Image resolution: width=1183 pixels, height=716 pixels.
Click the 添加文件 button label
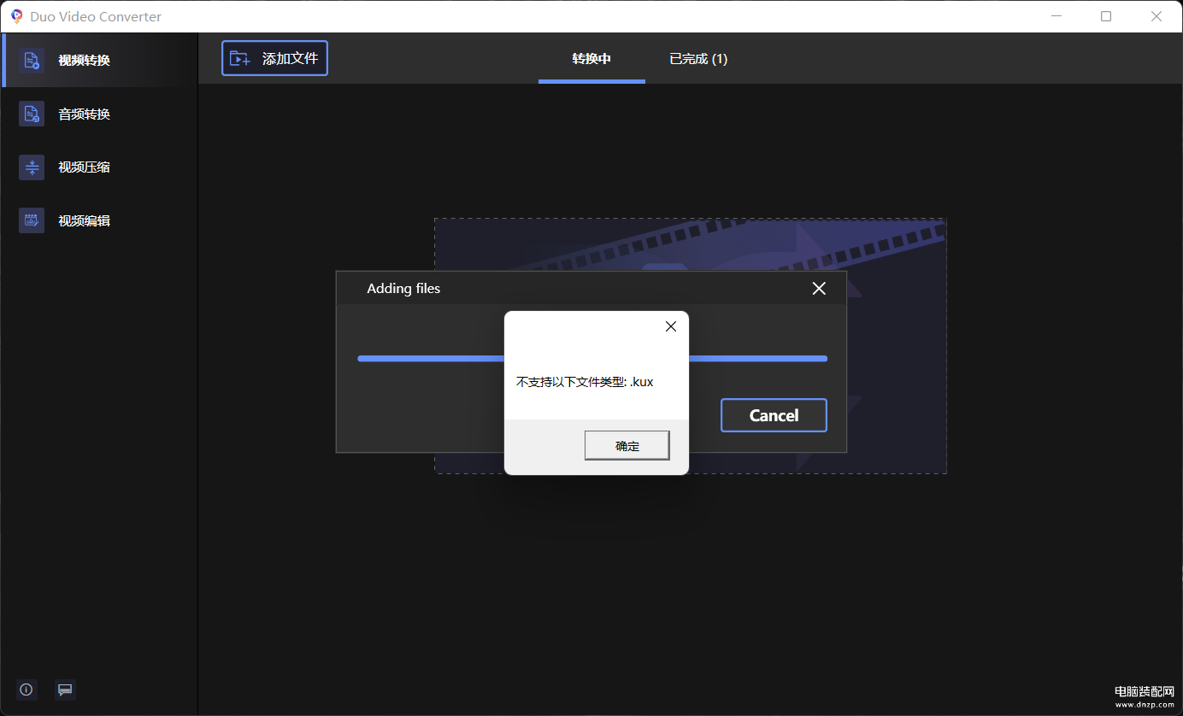[290, 58]
